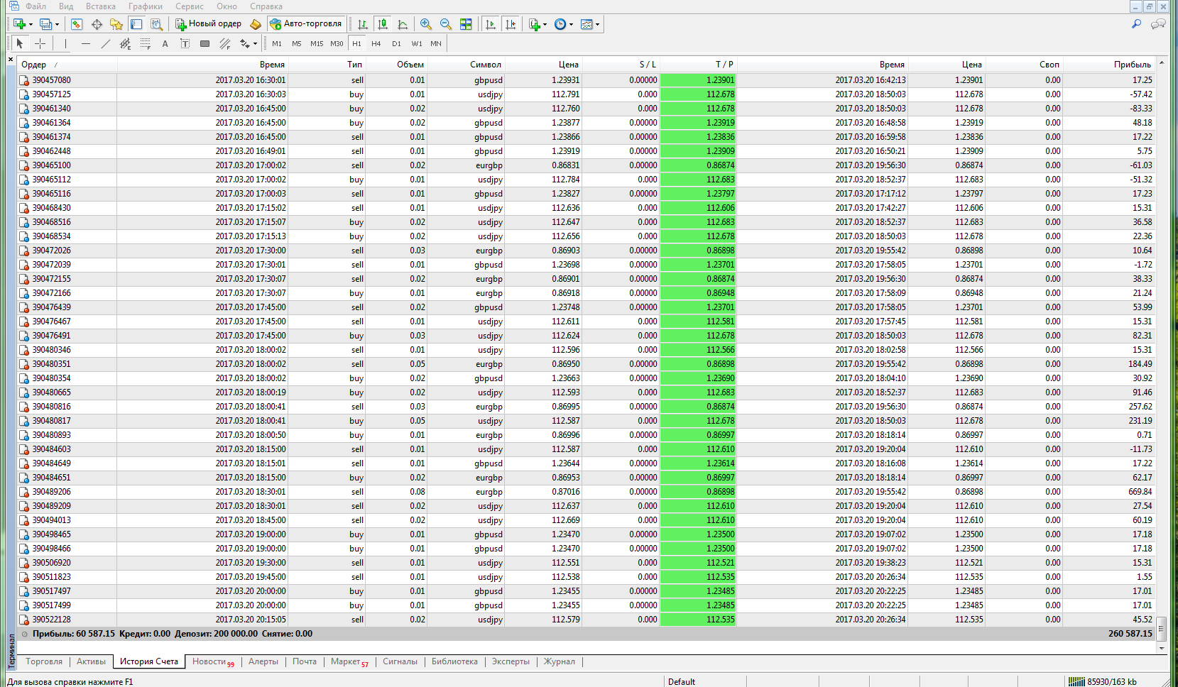
Task: Toggle the Авто-торговля button
Action: (306, 24)
